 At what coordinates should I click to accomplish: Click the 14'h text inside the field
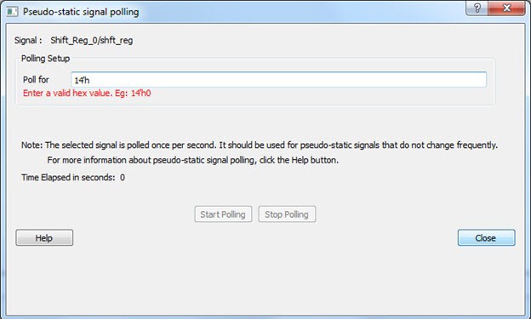pyautogui.click(x=82, y=80)
